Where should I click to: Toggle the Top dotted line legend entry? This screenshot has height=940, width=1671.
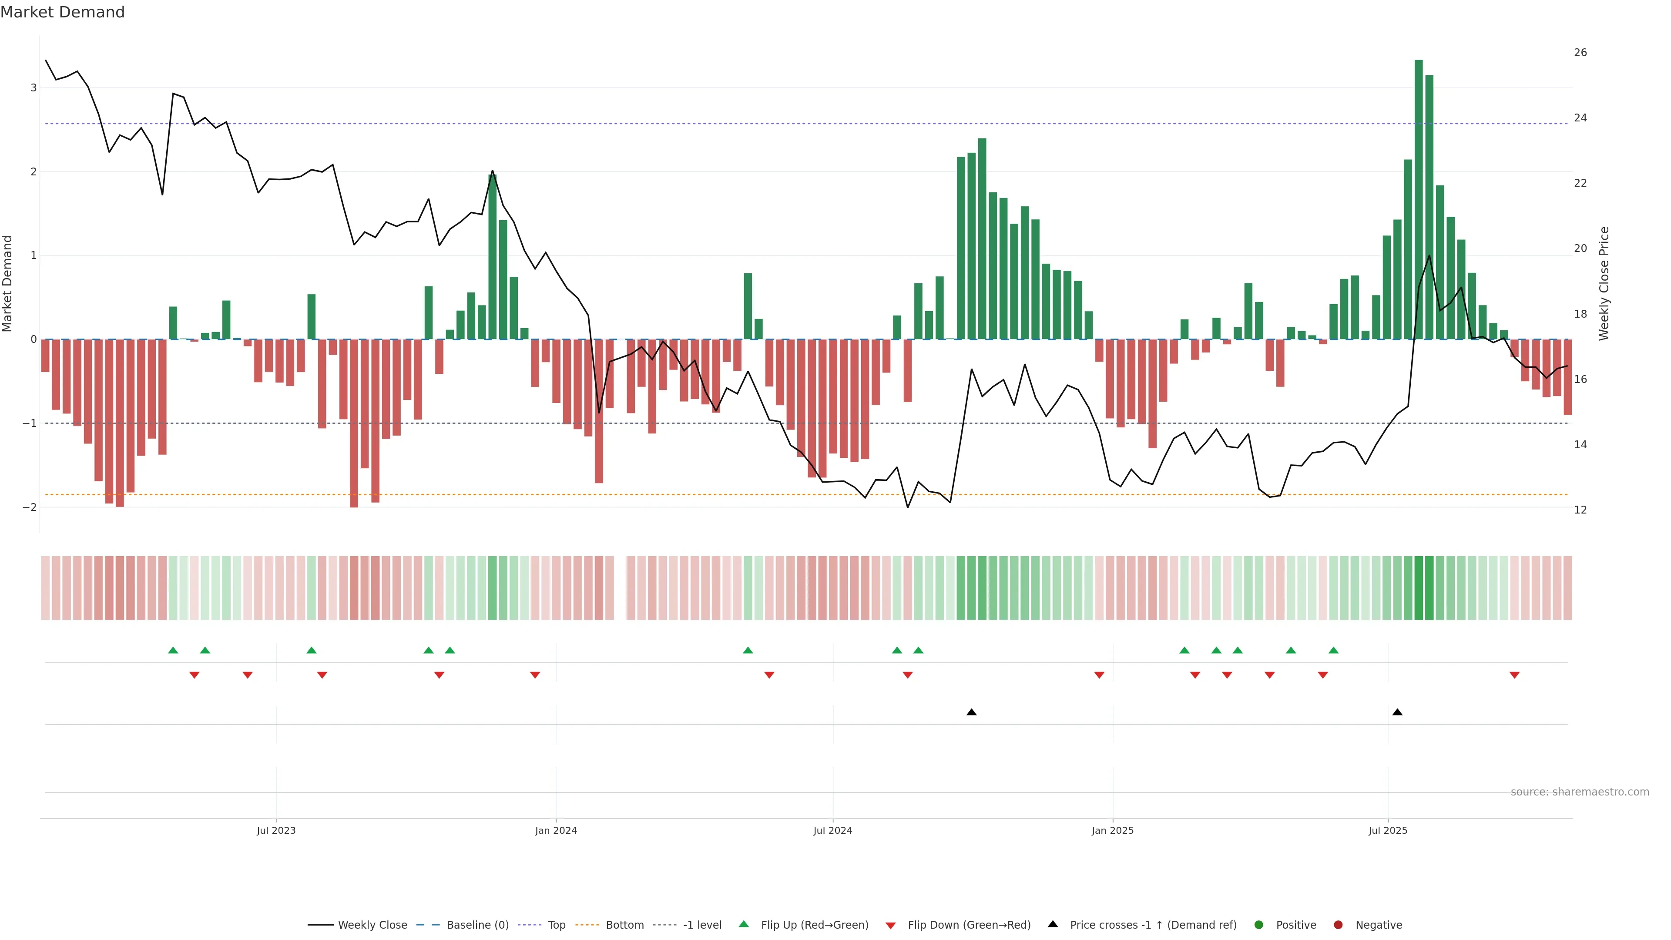coord(557,924)
